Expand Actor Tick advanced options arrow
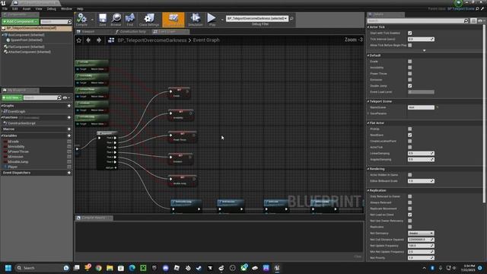Image resolution: width=487 pixels, height=274 pixels. point(425,50)
